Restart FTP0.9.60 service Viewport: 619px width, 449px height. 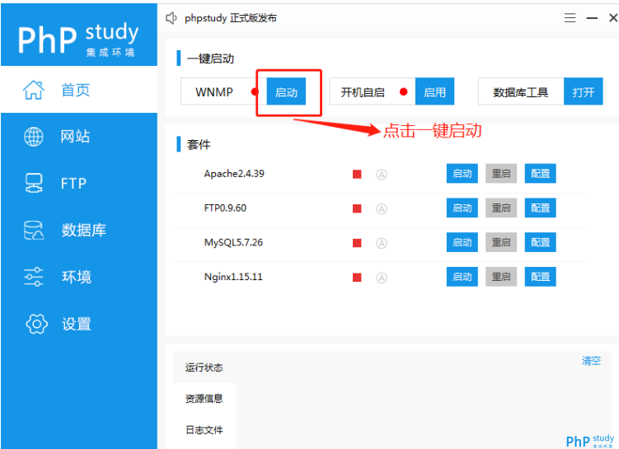click(x=501, y=208)
